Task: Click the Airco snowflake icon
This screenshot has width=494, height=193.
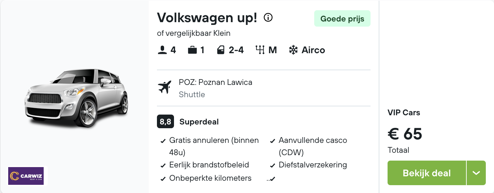Action: pyautogui.click(x=293, y=50)
